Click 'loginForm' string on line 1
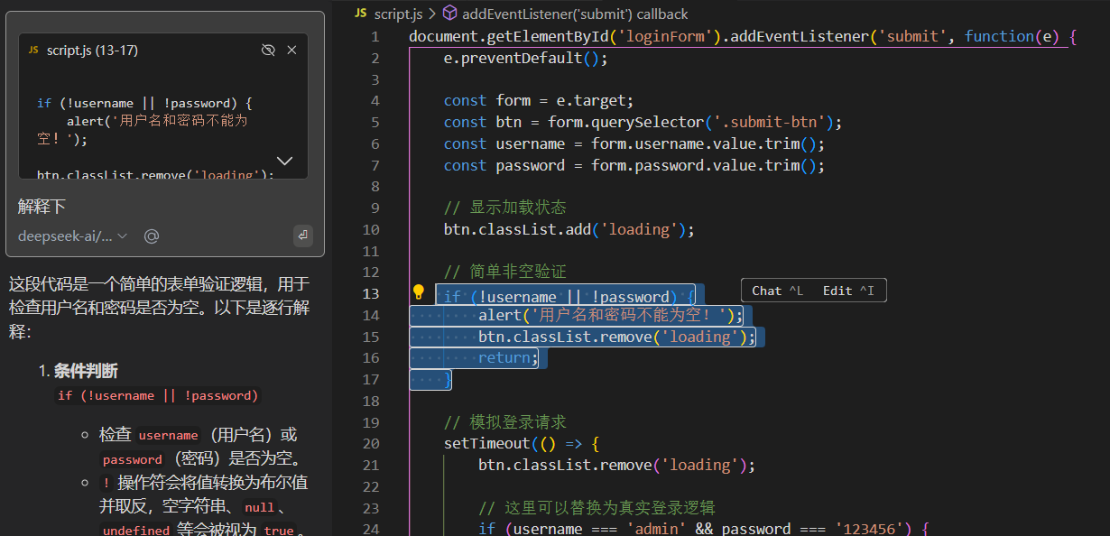 [x=670, y=36]
